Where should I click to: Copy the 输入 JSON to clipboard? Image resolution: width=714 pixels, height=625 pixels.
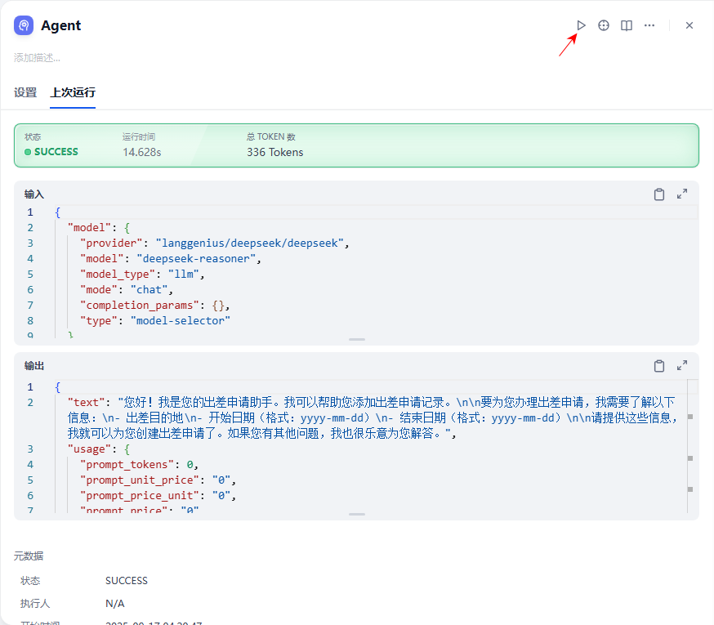pos(659,194)
